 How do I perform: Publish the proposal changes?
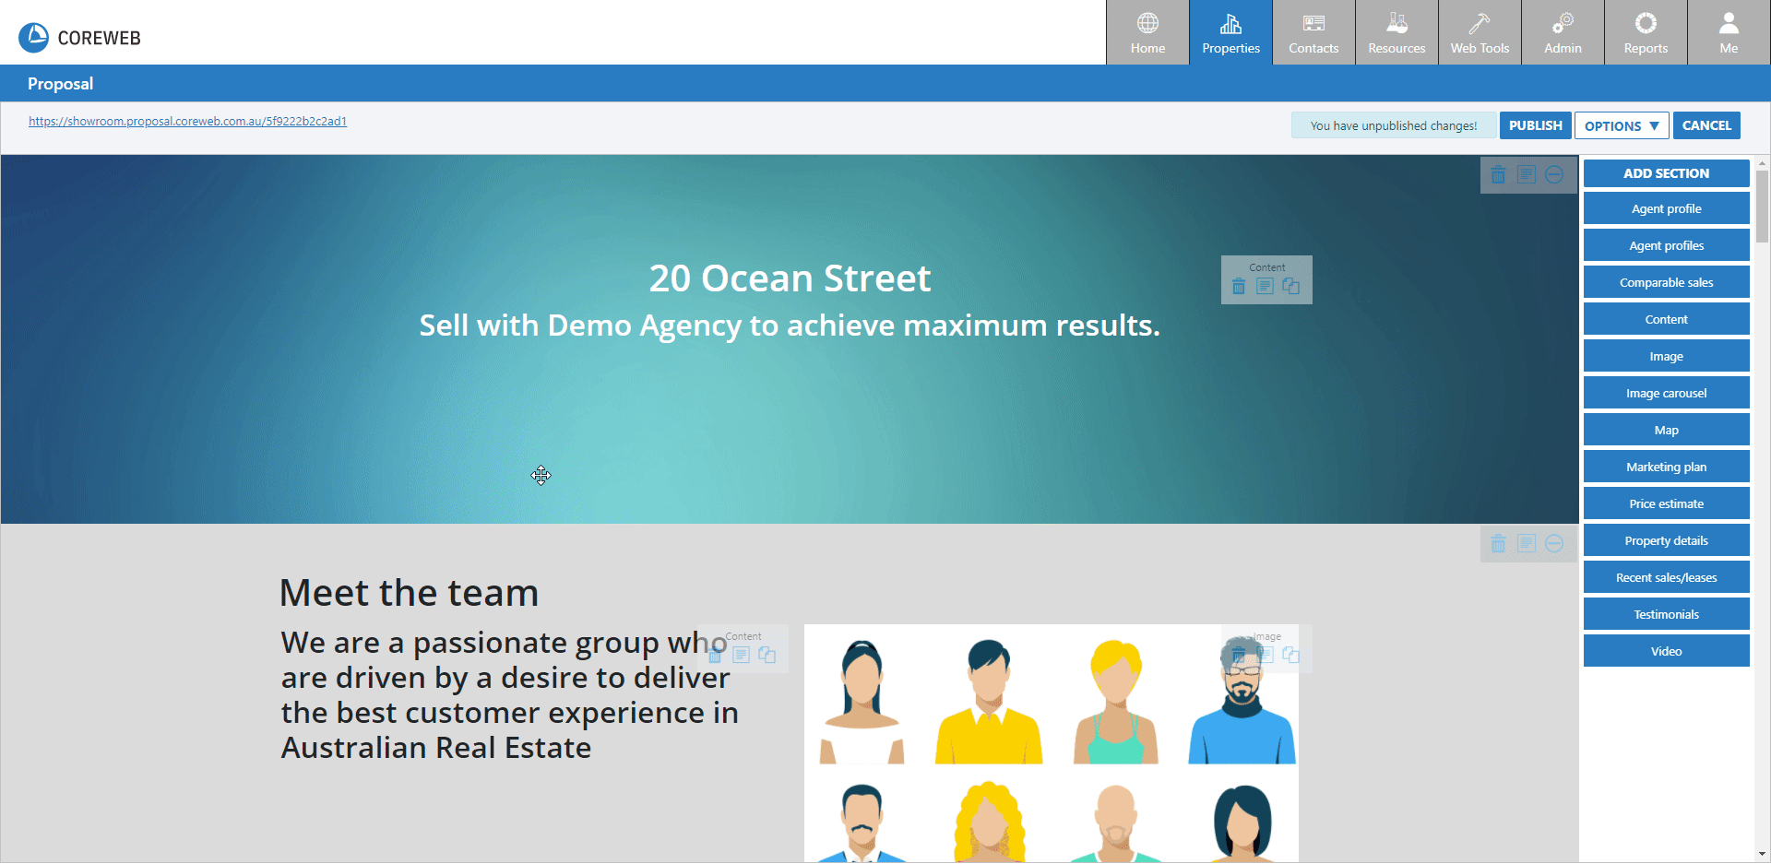[x=1535, y=125]
